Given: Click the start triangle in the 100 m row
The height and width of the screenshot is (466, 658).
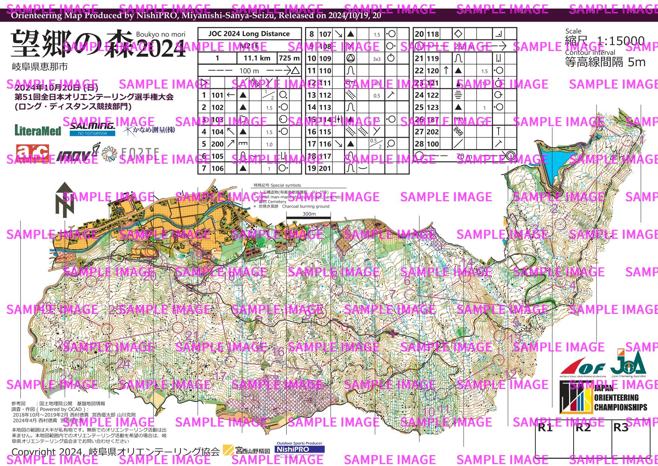Looking at the screenshot, I should [295, 71].
